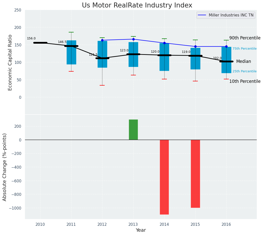Click the 25th Percentile label
Image resolution: width=263 pixels, height=235 pixels.
[x=244, y=71]
